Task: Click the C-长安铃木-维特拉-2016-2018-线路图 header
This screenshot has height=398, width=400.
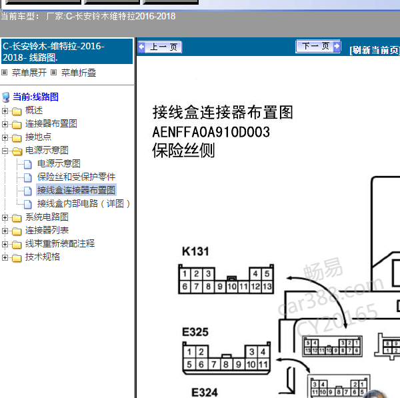Action: coord(67,51)
